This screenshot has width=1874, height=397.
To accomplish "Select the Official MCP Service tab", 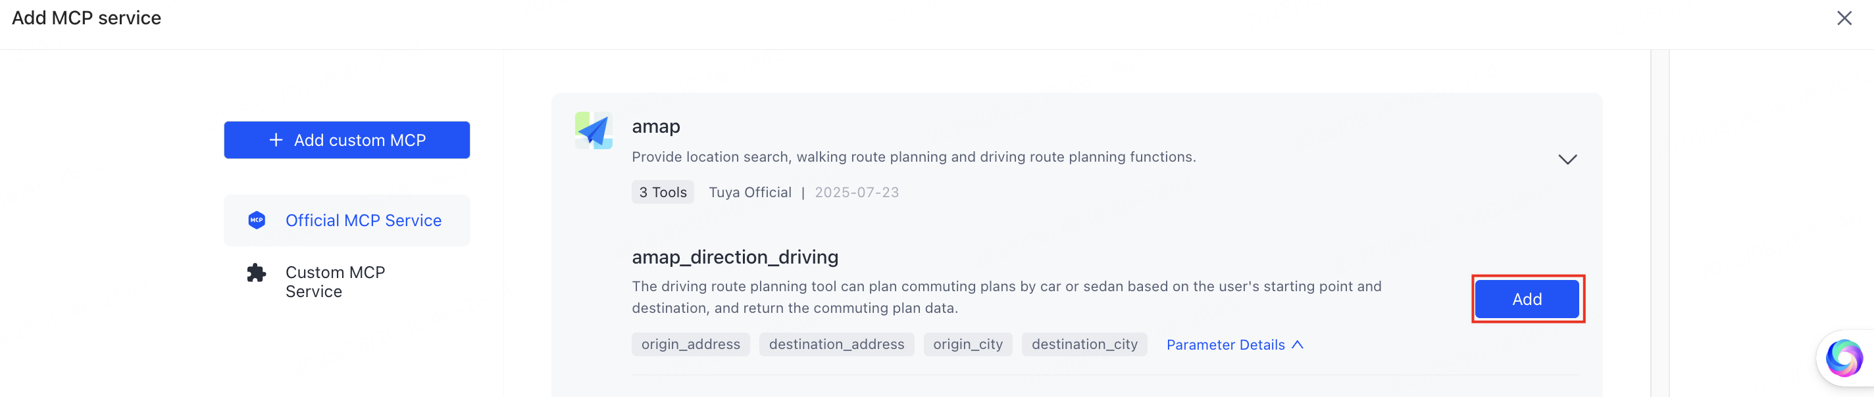I will click(347, 220).
